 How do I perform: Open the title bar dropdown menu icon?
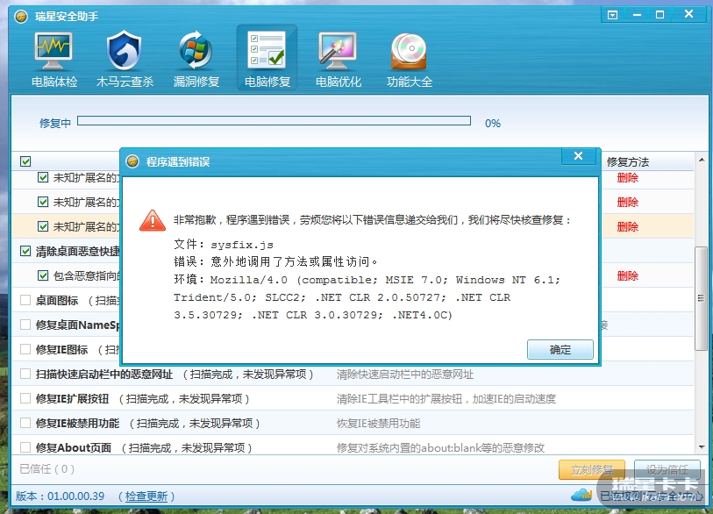point(612,15)
